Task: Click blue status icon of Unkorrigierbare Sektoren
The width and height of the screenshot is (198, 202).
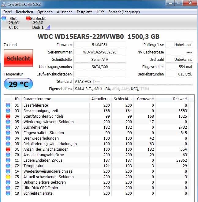Action: click(8, 182)
